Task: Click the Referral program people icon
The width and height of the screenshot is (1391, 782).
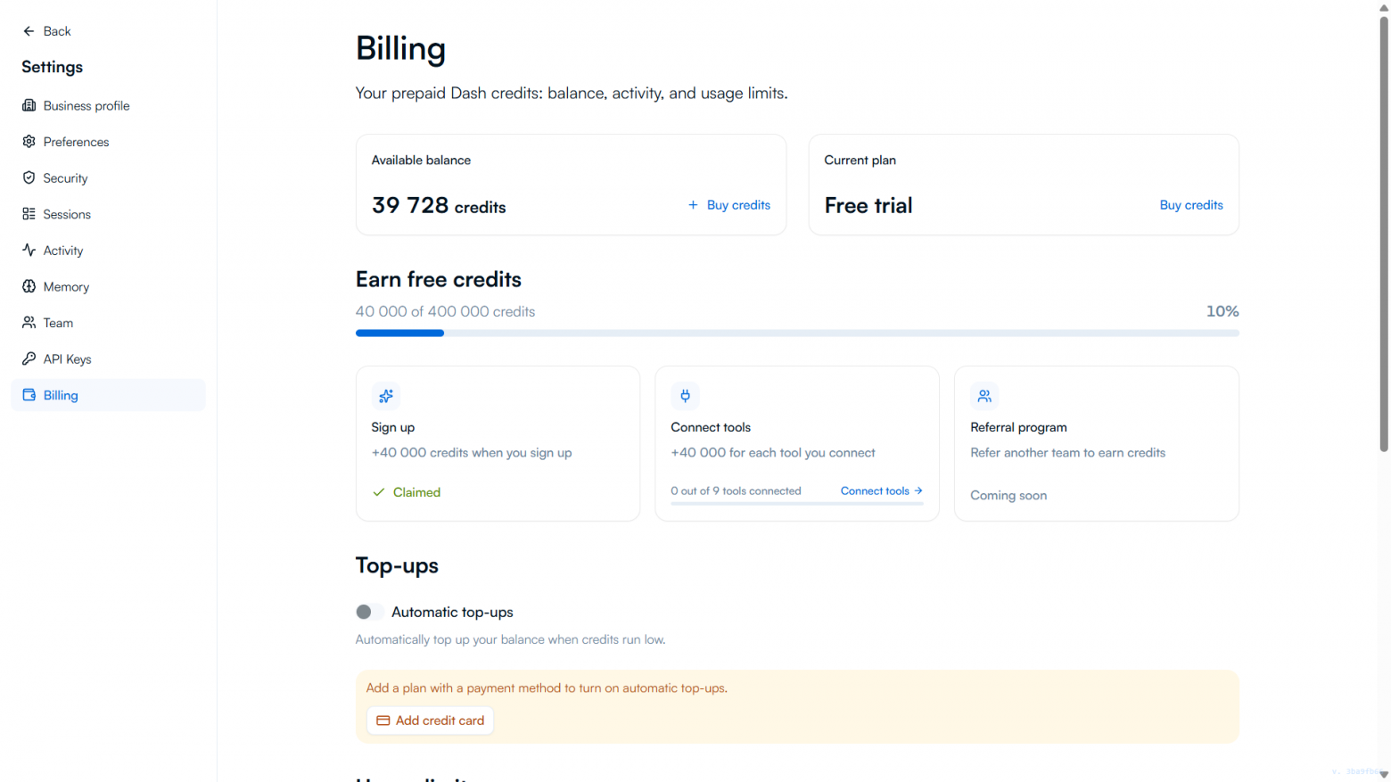Action: coord(984,396)
